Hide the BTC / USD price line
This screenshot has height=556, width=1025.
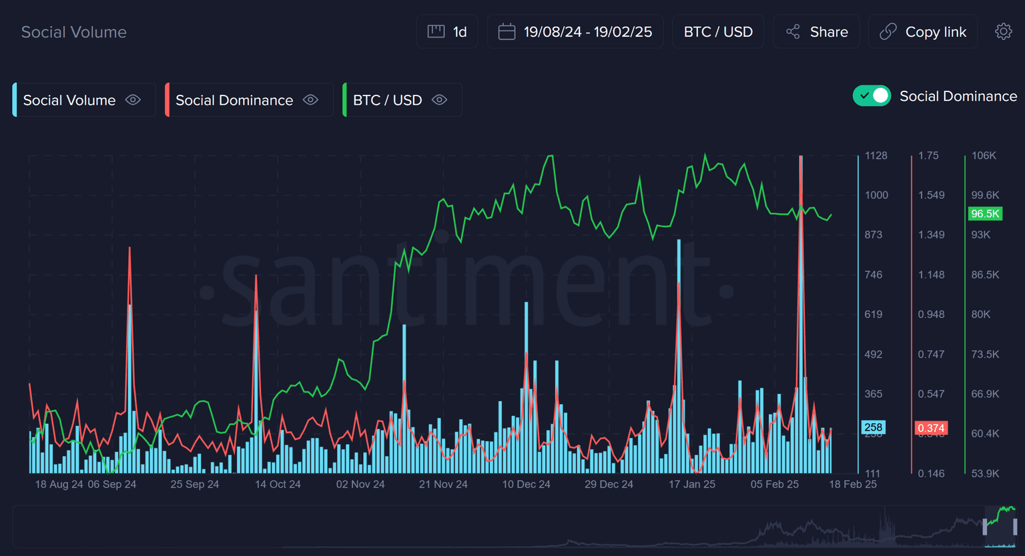click(439, 100)
